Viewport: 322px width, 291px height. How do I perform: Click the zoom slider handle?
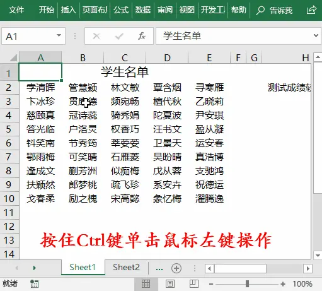247,284
